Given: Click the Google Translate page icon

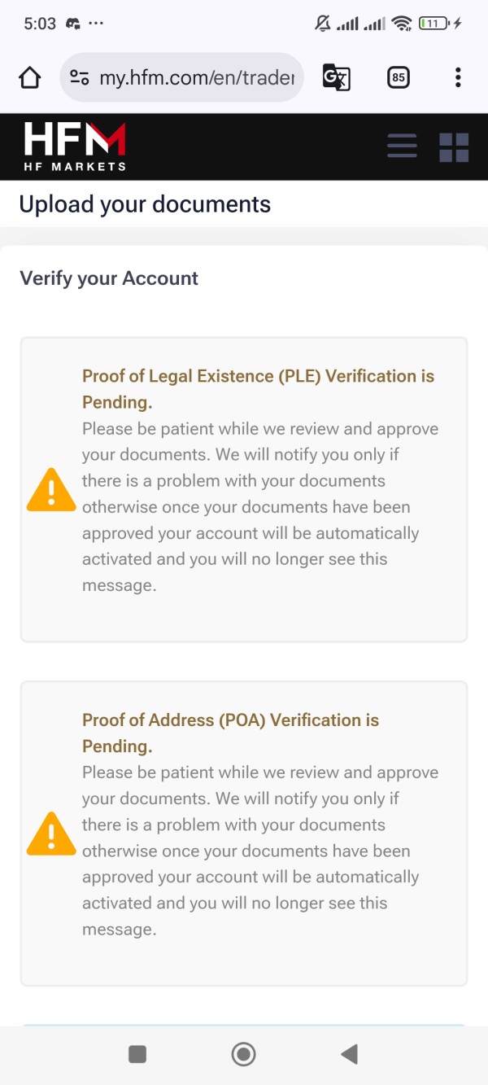Looking at the screenshot, I should click(336, 78).
